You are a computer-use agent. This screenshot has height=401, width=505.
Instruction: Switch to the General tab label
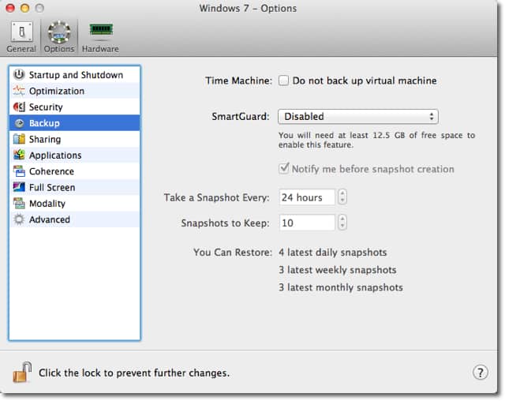[x=21, y=49]
